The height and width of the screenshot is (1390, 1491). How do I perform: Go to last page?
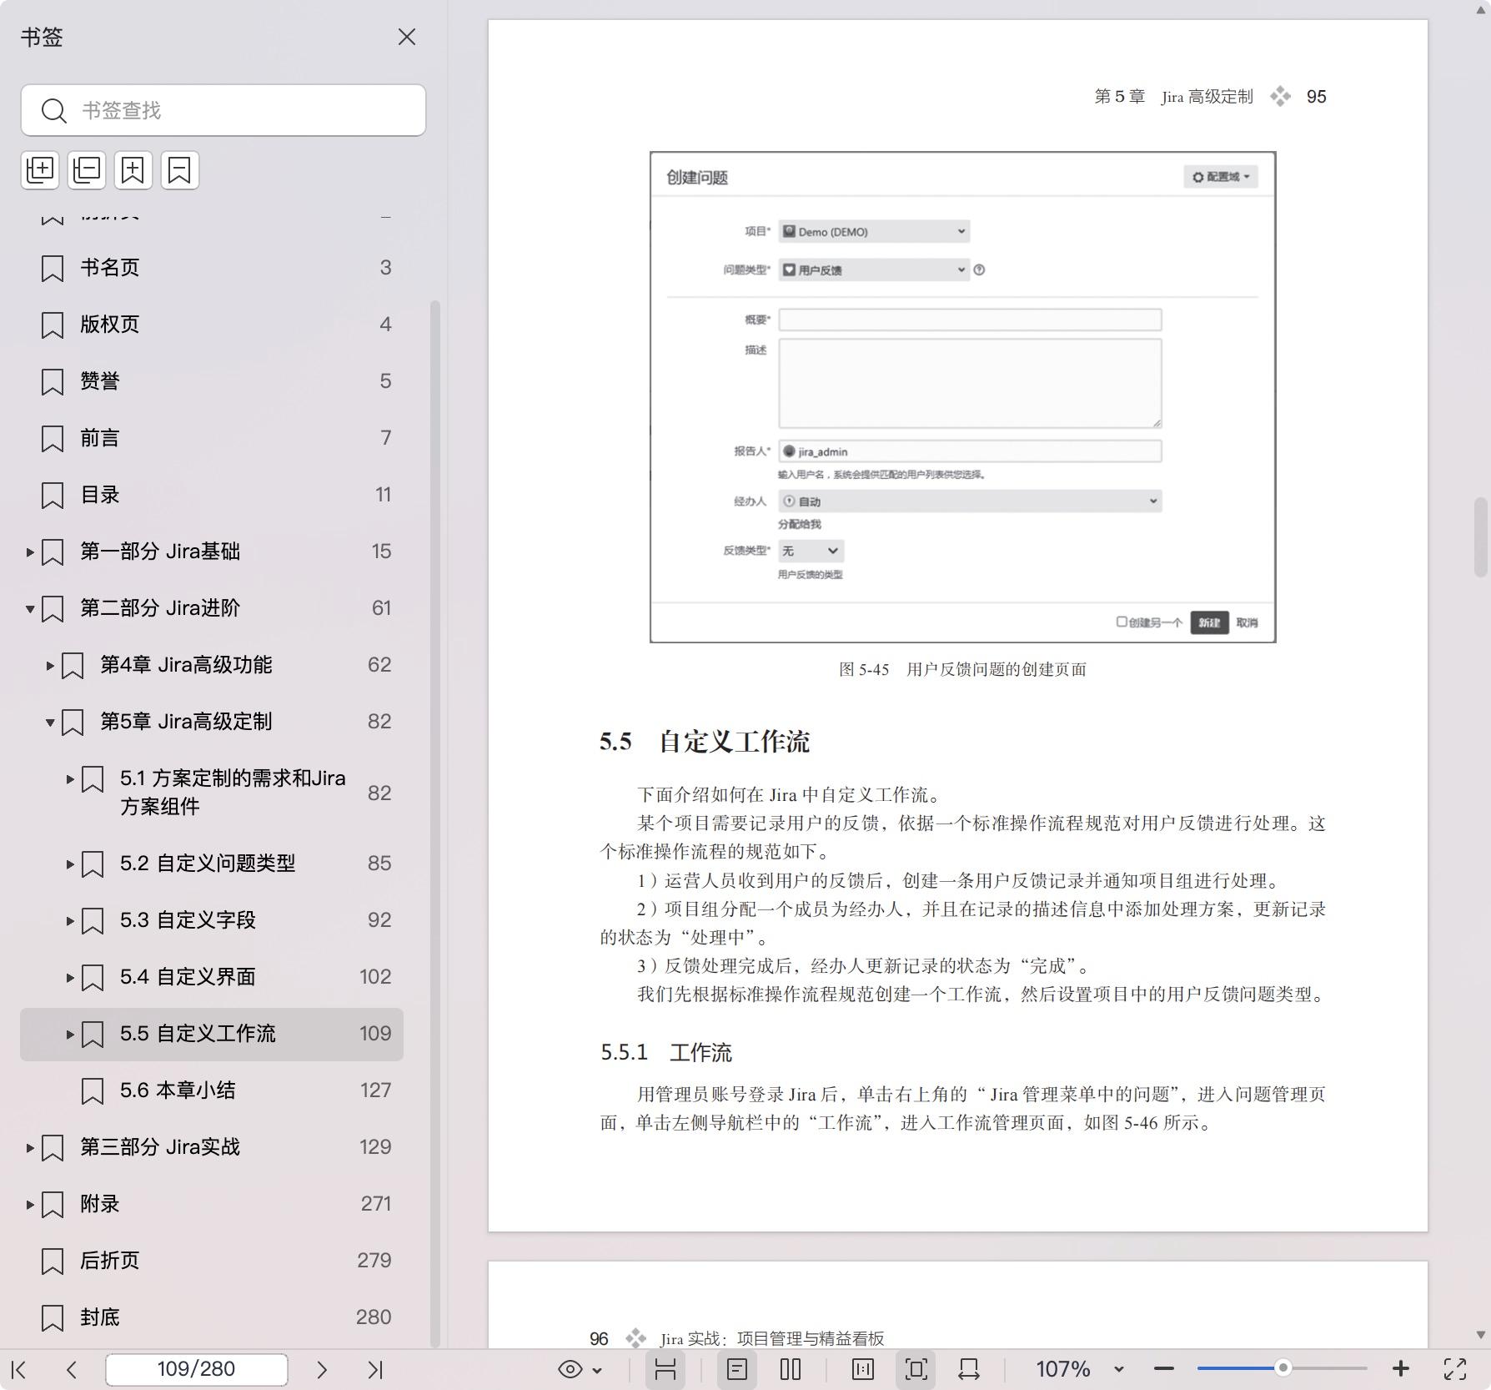tap(375, 1369)
